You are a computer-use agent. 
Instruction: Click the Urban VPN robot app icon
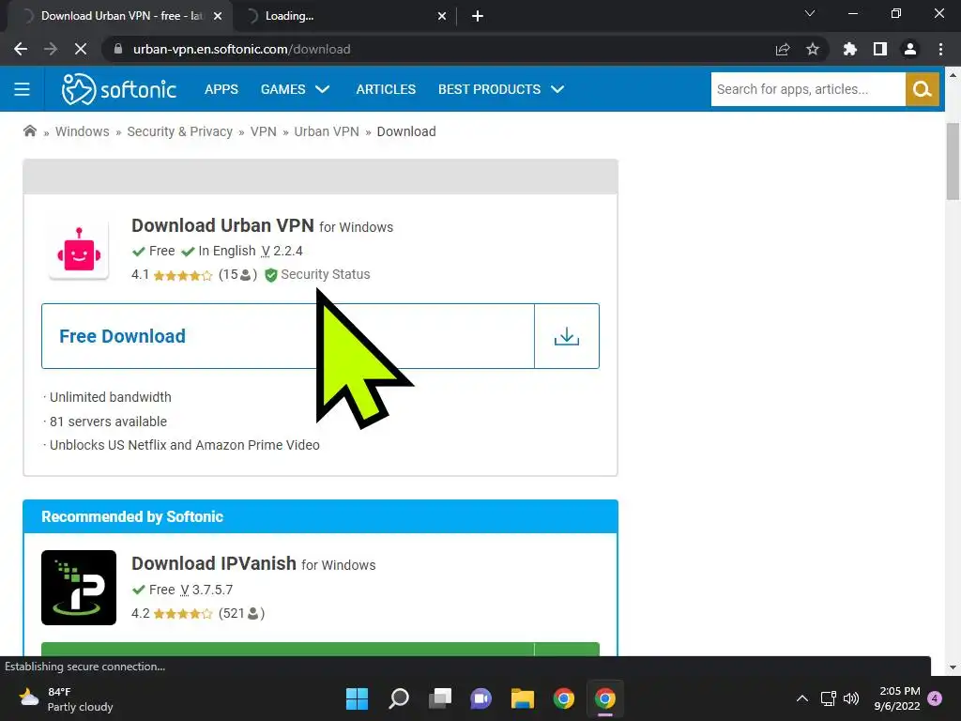[x=79, y=251]
